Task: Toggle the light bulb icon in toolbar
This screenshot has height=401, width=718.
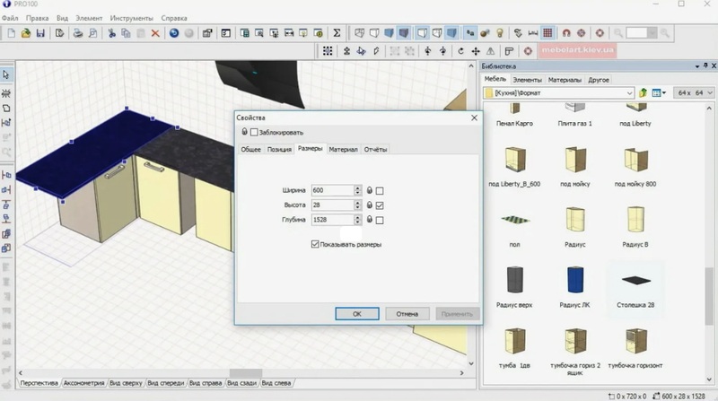Action: click(x=500, y=33)
